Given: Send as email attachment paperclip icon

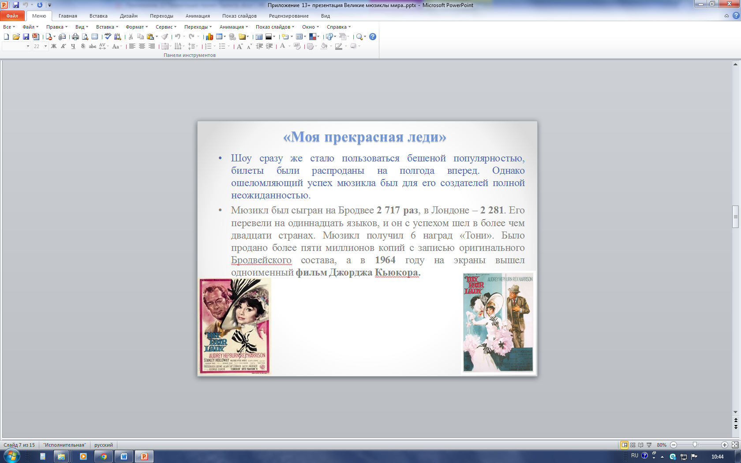Looking at the screenshot, I should (62, 37).
